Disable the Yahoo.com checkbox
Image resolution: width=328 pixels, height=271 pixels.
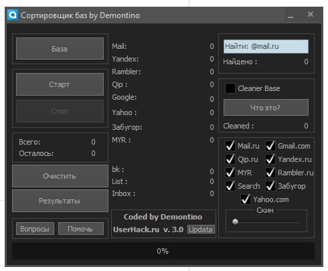pyautogui.click(x=246, y=199)
